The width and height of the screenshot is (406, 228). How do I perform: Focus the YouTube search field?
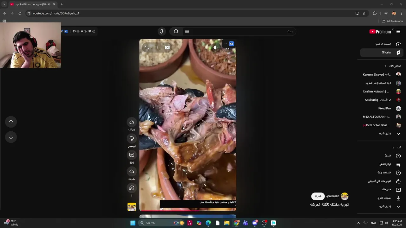239,31
